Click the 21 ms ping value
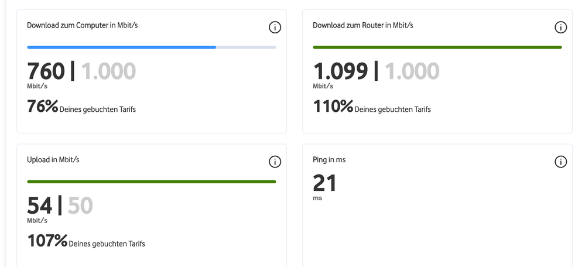 325,183
